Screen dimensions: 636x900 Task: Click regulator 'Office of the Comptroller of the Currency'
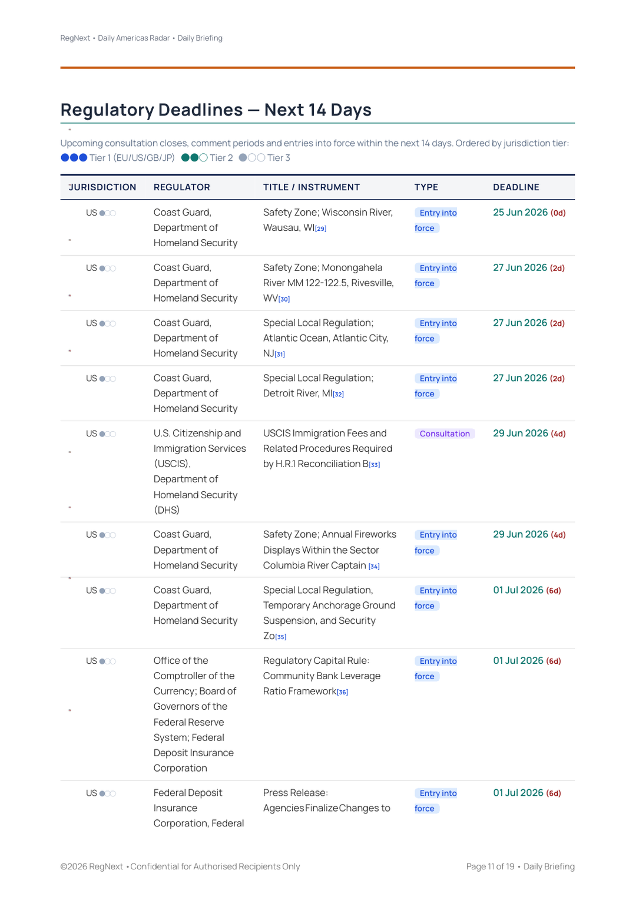pyautogui.click(x=195, y=714)
